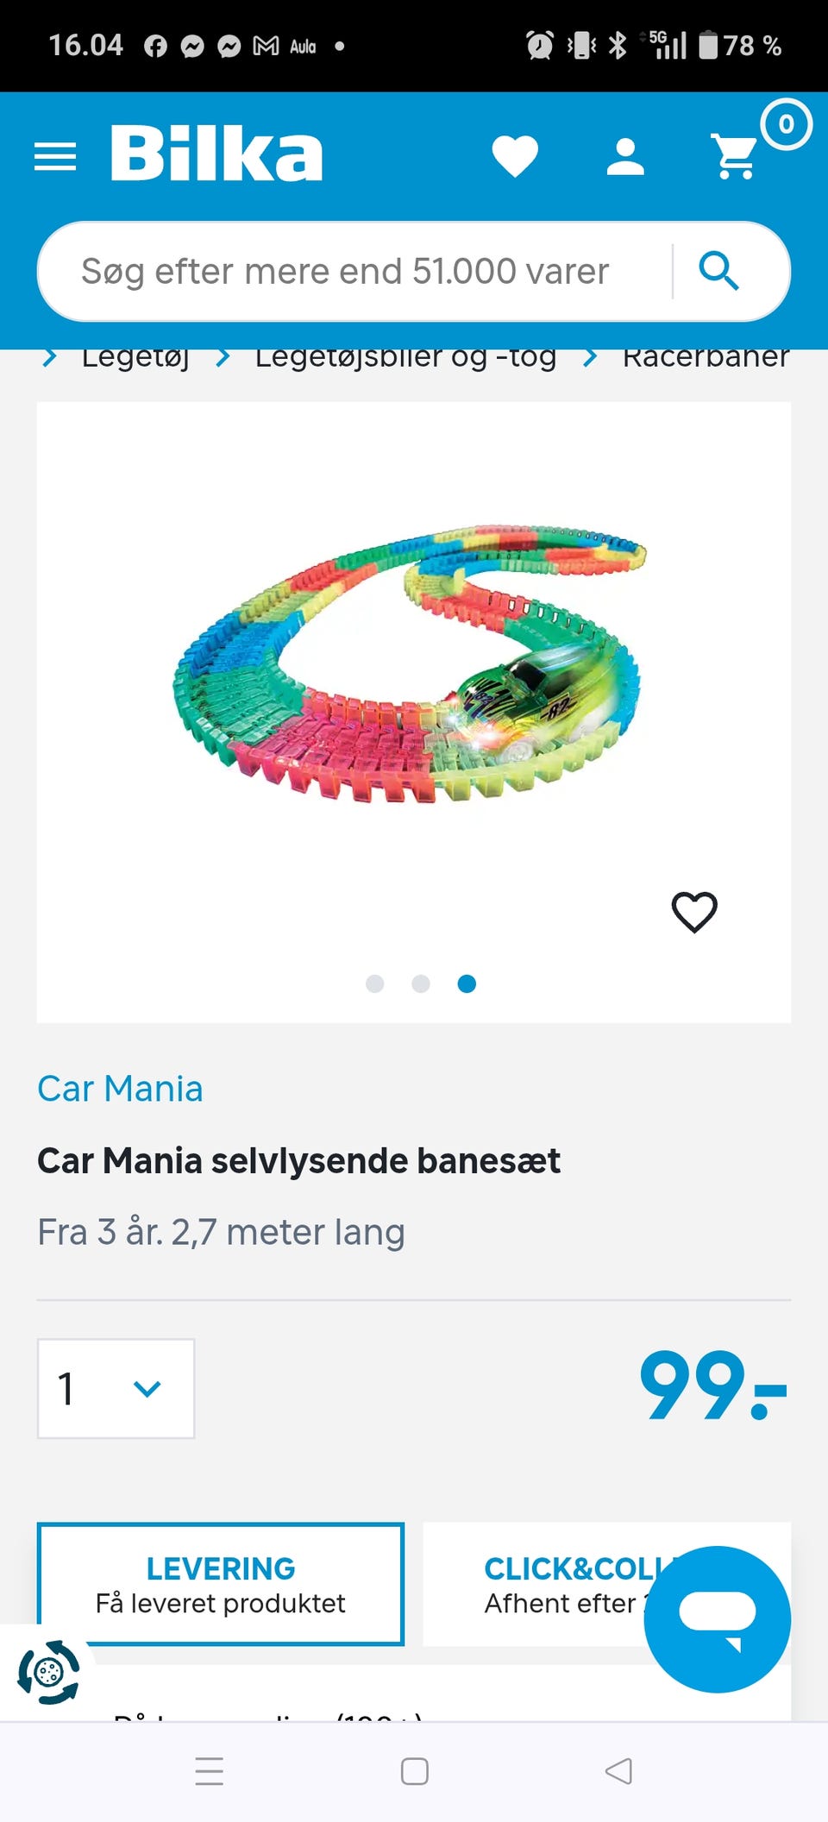Open the chat bubble button

point(717,1618)
